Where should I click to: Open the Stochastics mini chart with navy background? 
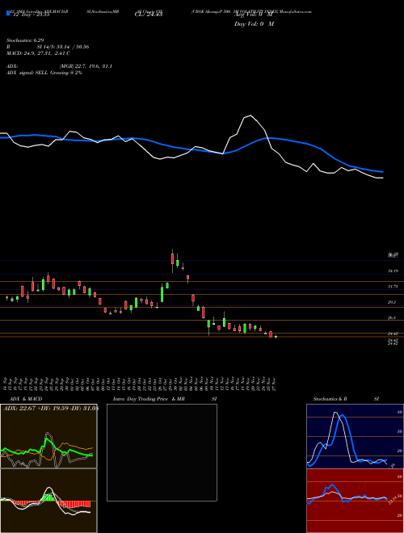point(355,436)
